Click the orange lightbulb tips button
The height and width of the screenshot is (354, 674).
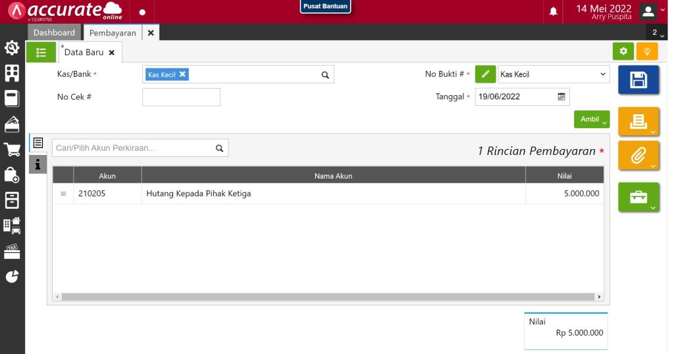tap(647, 51)
